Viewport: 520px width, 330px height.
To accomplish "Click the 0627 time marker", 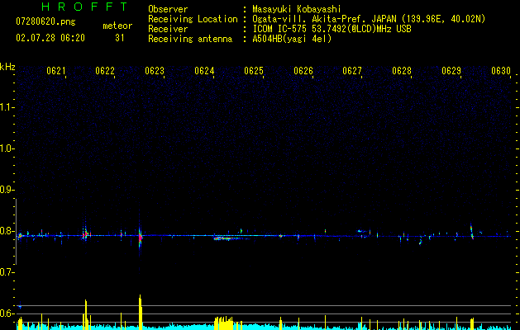I will click(x=352, y=70).
